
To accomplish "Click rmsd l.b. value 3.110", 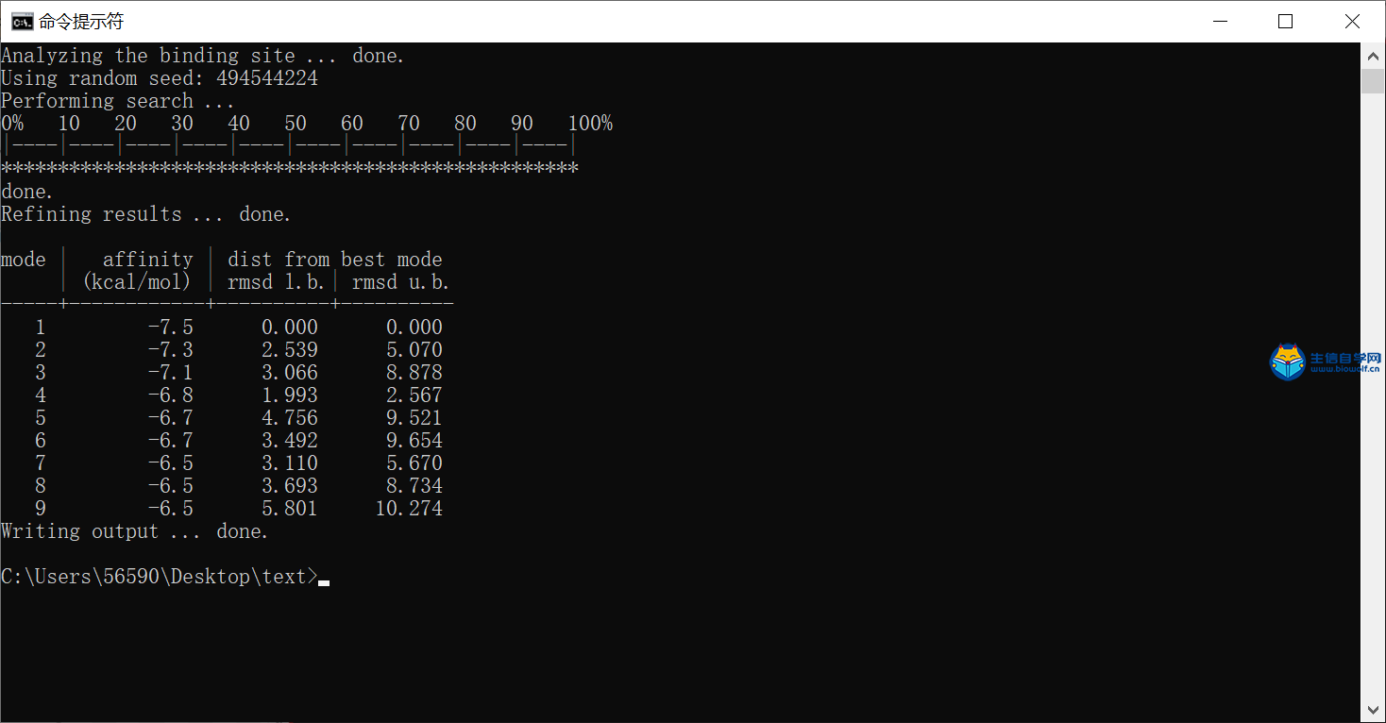I will 290,463.
